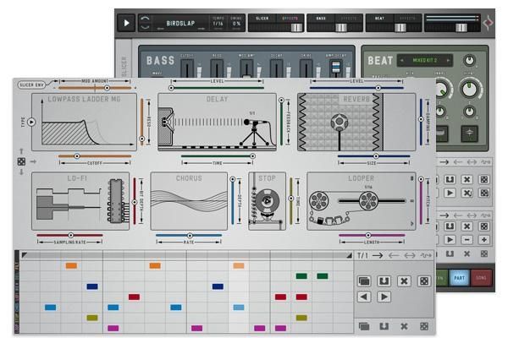Click the preset up/down arrows next to Birdslap
Viewport: 508px width, 338px height.
coord(146,23)
